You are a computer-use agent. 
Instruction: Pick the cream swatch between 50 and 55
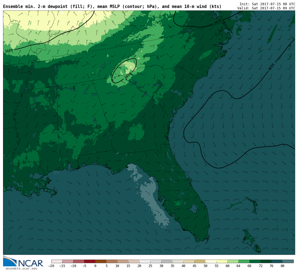(211, 261)
